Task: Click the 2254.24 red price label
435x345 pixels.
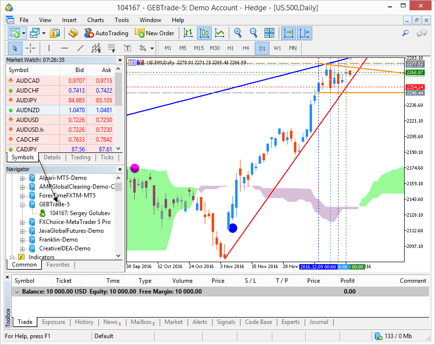Action: coord(415,87)
